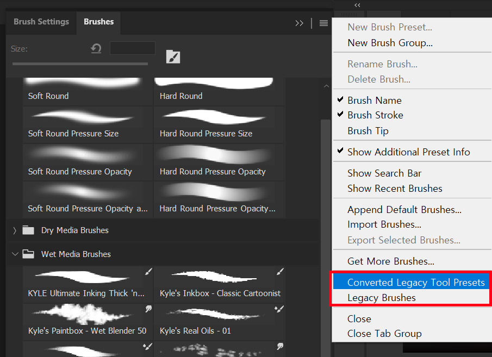Click the reset brush size icon
This screenshot has width=492, height=357.
coord(96,48)
